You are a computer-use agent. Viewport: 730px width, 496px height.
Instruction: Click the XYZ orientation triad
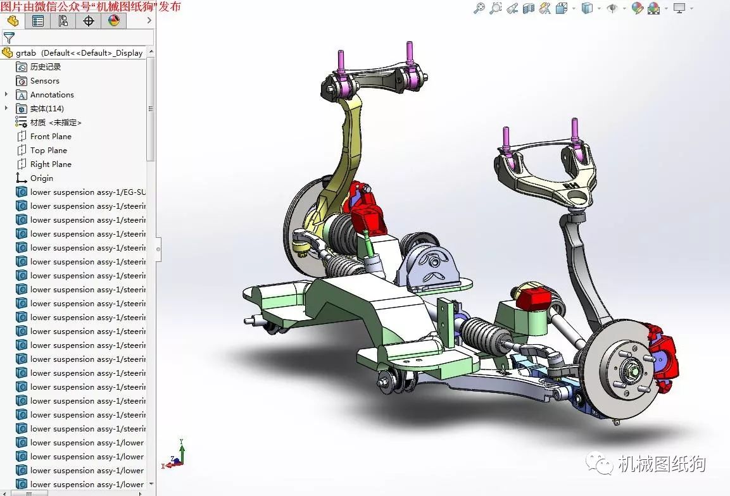tap(173, 454)
